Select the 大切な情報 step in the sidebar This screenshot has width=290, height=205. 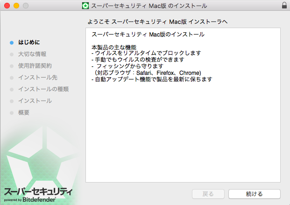coord(32,54)
